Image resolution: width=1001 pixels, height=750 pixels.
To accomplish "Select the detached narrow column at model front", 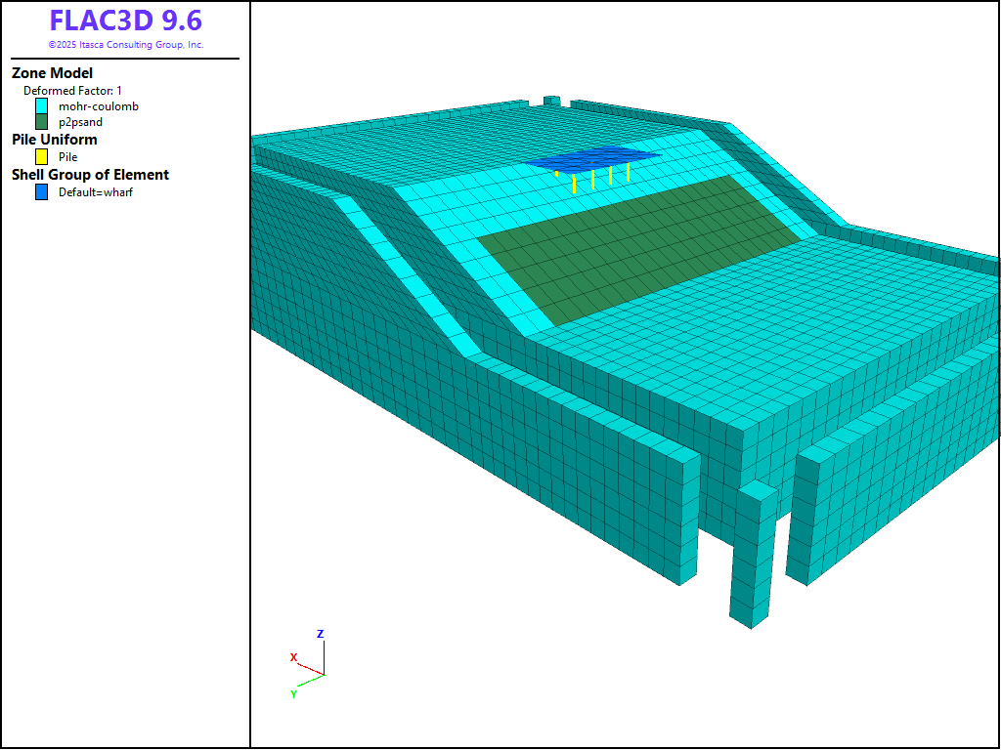I will click(x=753, y=557).
